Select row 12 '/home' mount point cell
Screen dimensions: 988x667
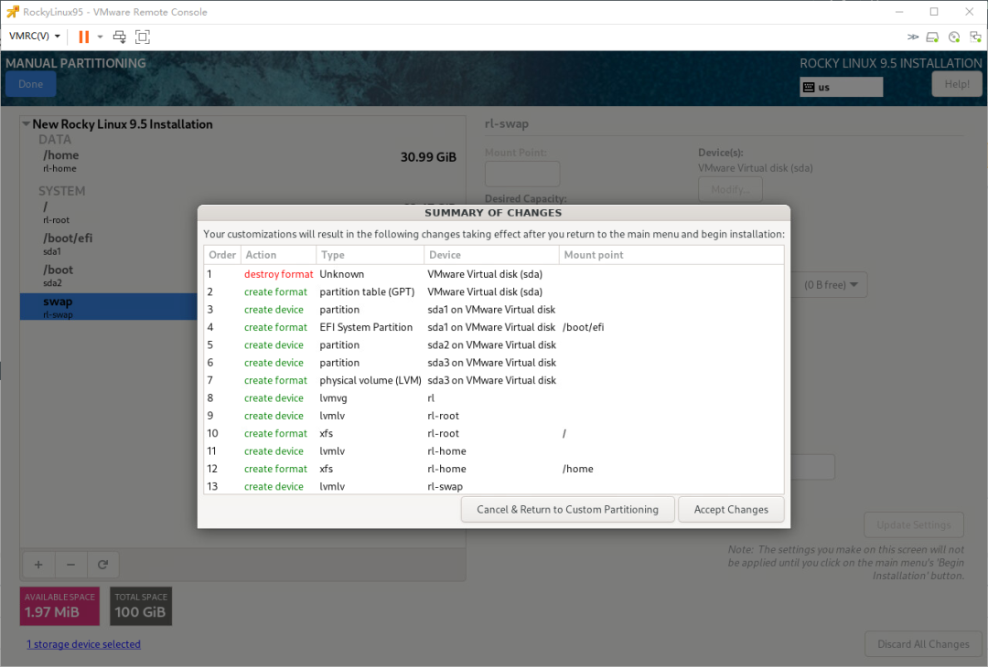(x=578, y=469)
